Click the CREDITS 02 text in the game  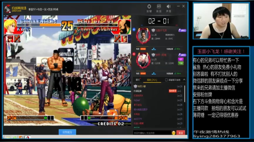click(111, 124)
